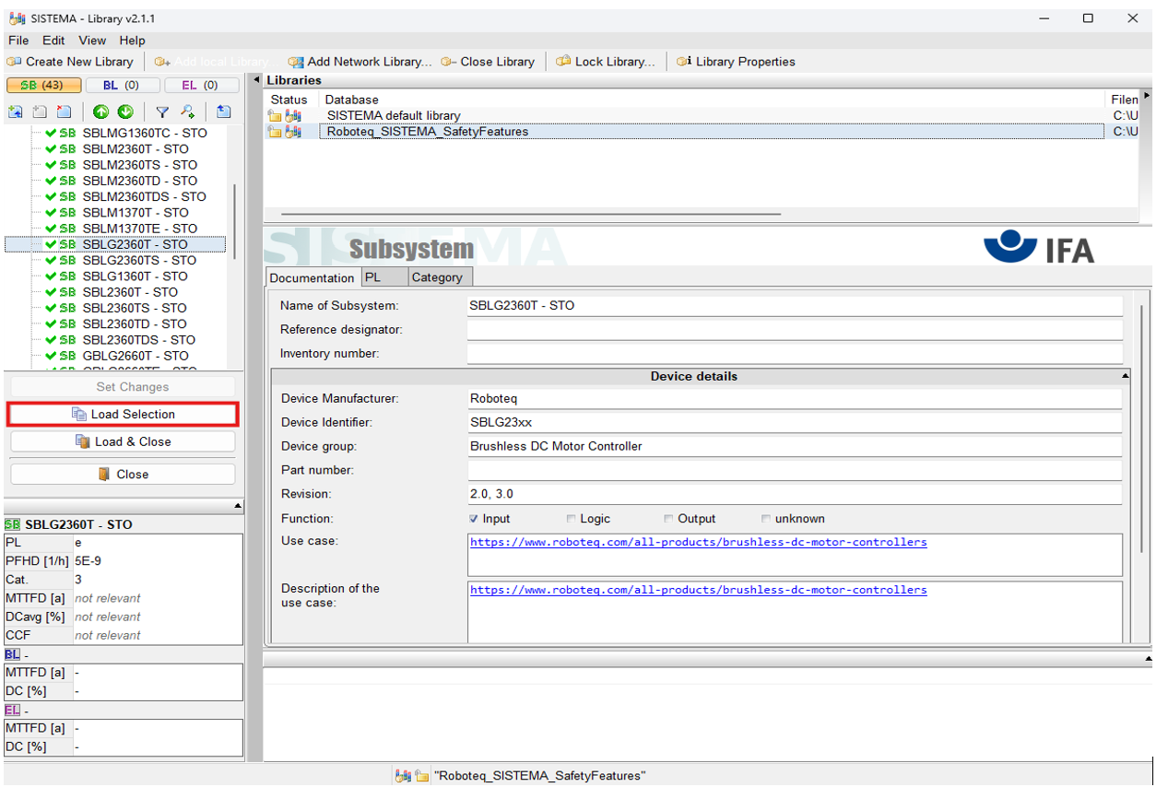Click the Close button in left panel
Viewport: 1156px width, 787px height.
click(123, 474)
